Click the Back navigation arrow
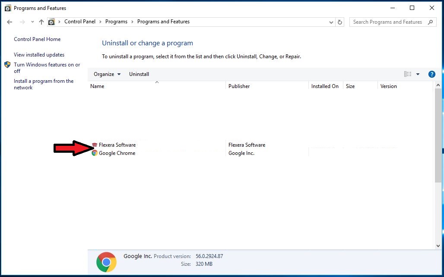The height and width of the screenshot is (277, 444). [10, 22]
